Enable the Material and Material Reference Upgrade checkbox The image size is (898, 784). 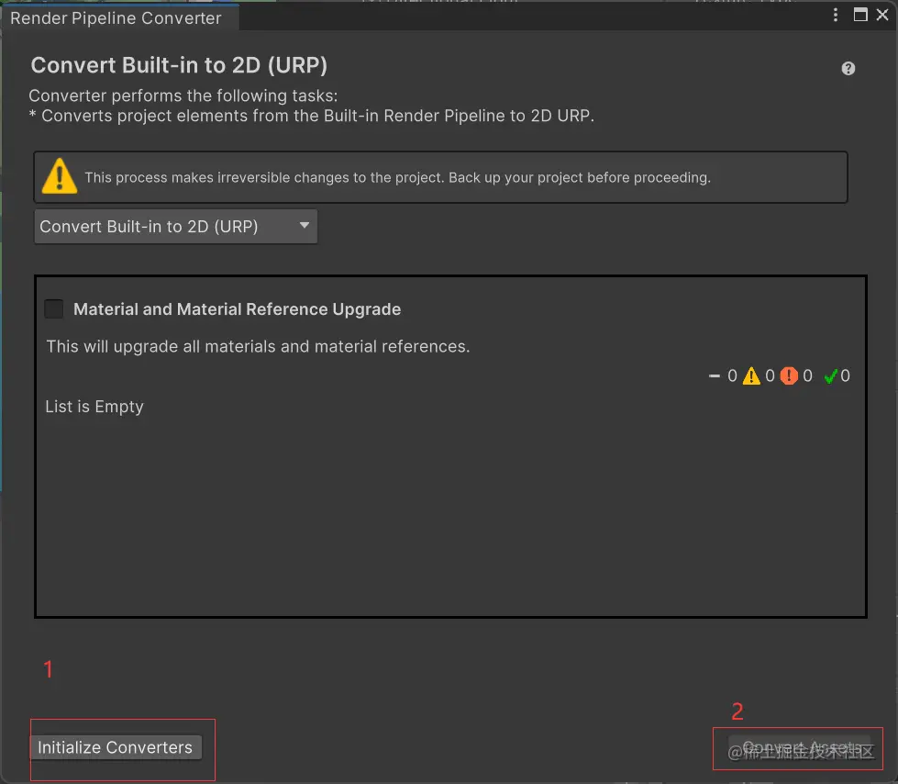tap(54, 309)
